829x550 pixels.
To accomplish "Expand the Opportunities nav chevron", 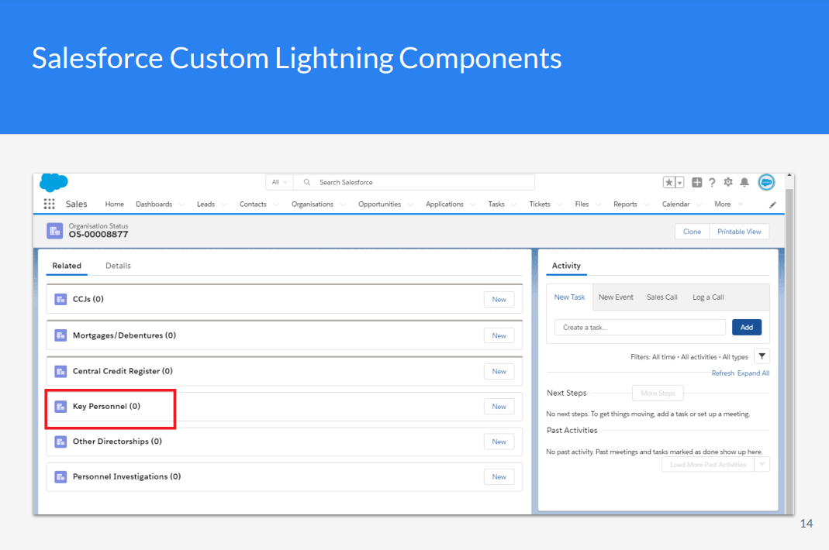I will click(x=409, y=205).
